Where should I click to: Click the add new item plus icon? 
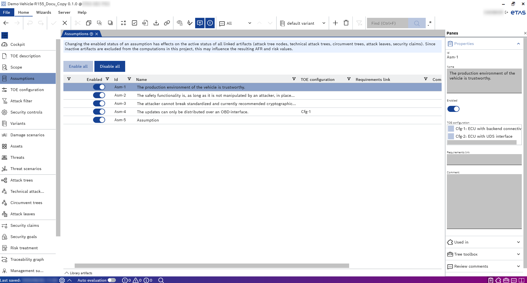(x=335, y=23)
